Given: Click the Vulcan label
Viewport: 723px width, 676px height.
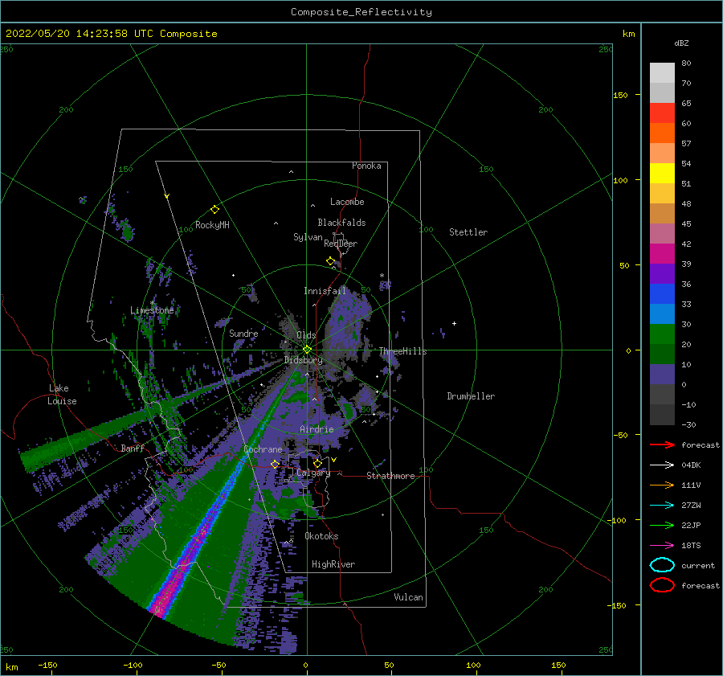Looking at the screenshot, I should tap(409, 597).
